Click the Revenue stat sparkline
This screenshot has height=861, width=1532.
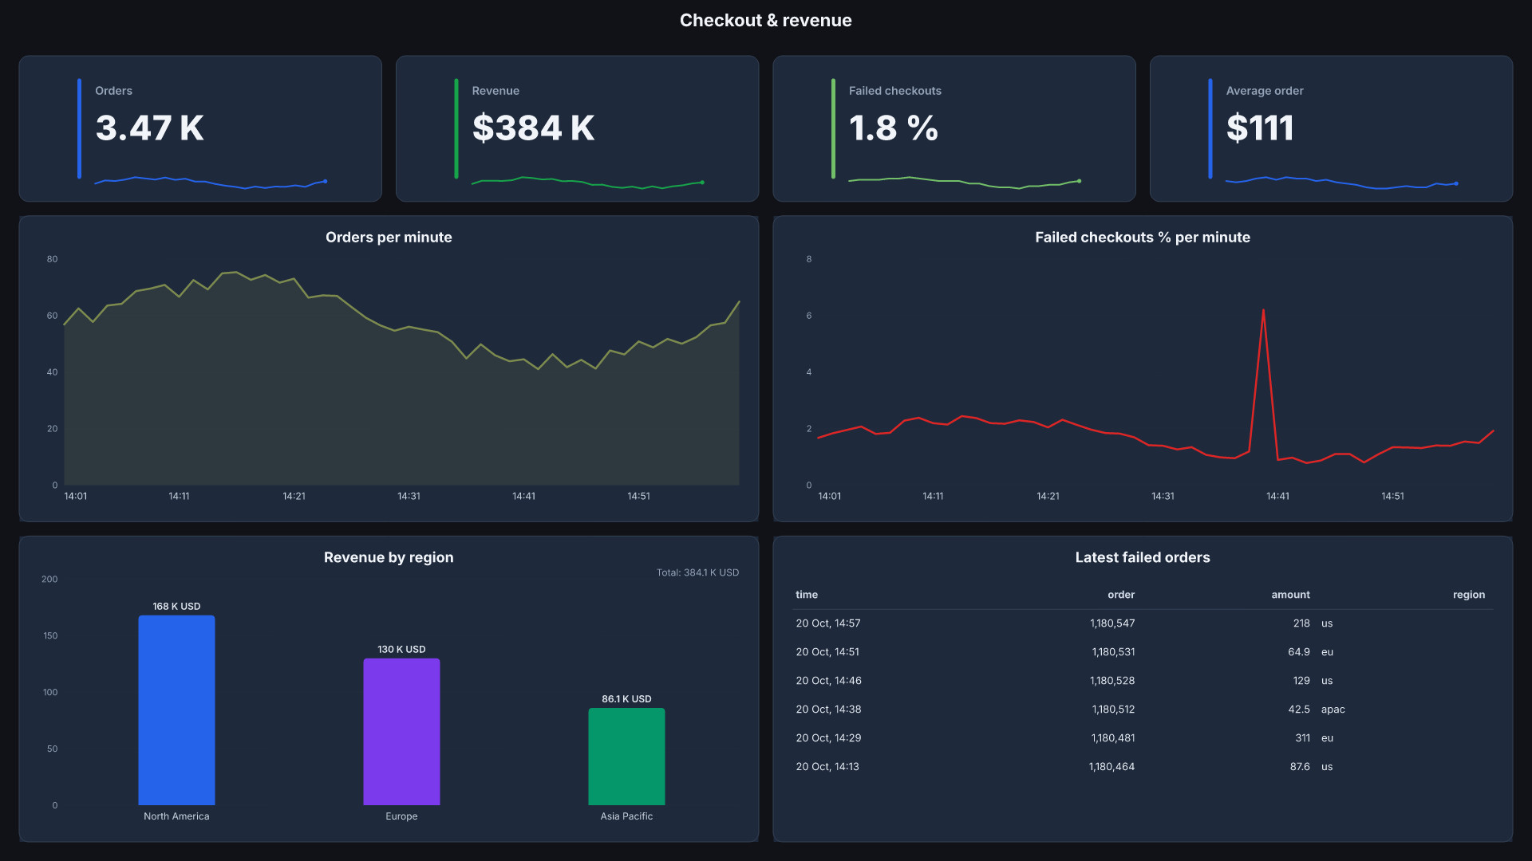click(x=588, y=183)
